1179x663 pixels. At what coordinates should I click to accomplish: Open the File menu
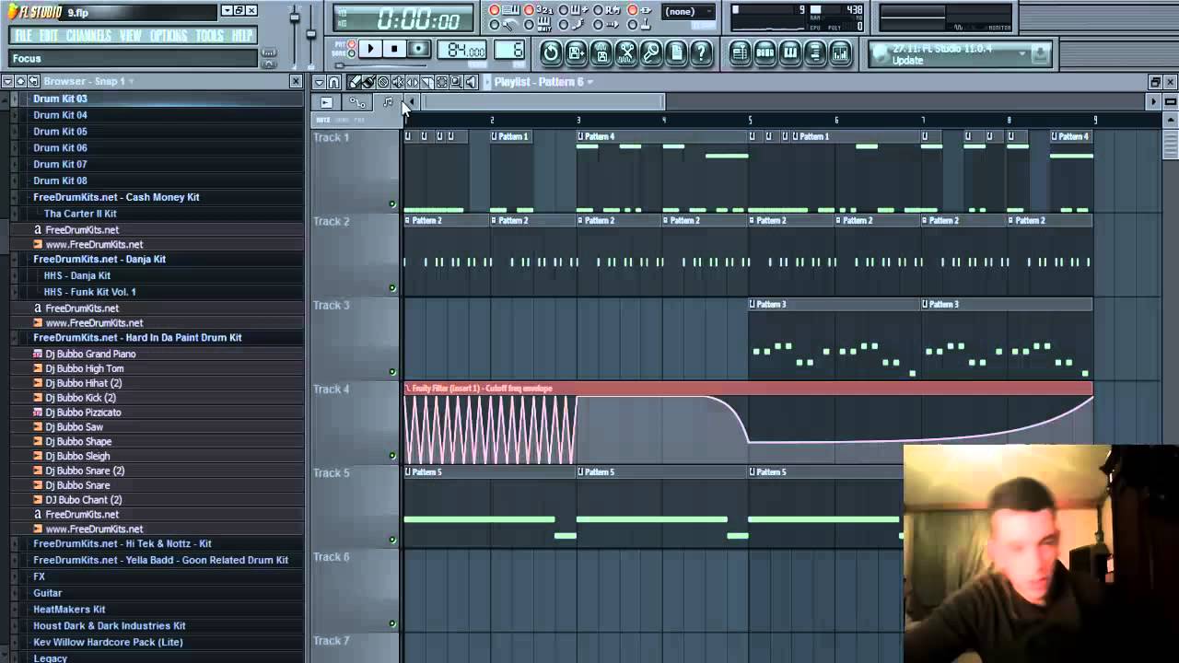pos(23,36)
